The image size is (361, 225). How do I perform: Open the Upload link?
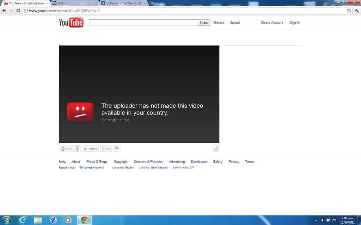click(x=234, y=22)
